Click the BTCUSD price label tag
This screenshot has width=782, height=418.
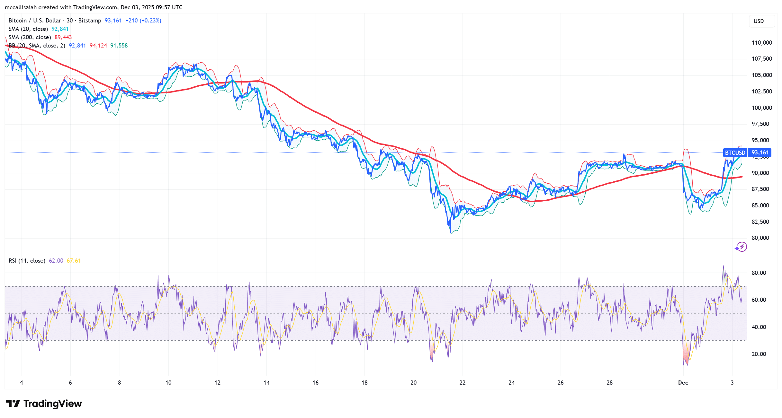(735, 153)
